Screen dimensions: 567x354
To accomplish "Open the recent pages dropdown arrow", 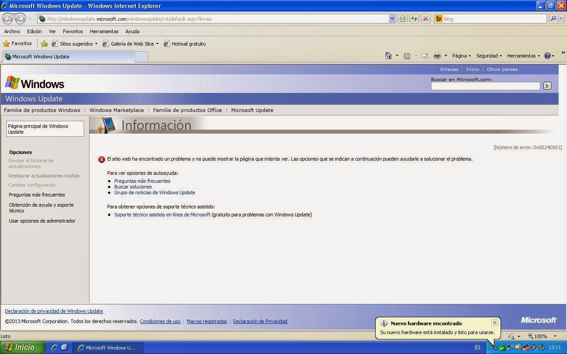I will (30, 19).
